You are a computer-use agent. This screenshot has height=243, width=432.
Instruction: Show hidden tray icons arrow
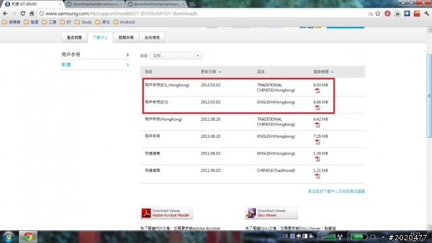[x=383, y=237]
